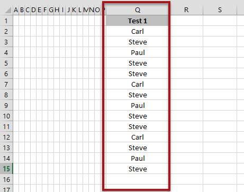Image resolution: width=244 pixels, height=192 pixels.
Task: Click empty cell R5
Action: click(x=186, y=63)
